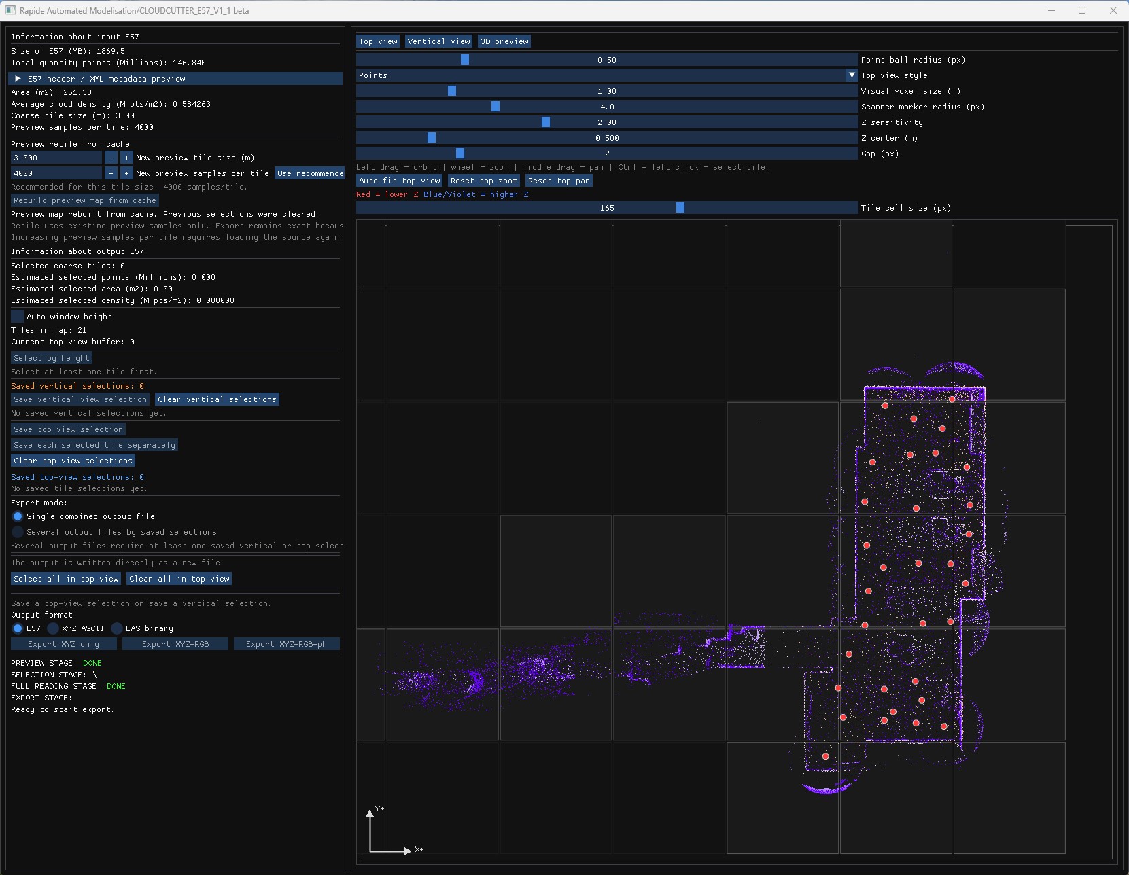Image resolution: width=1129 pixels, height=875 pixels.
Task: Click Save vertical view selection
Action: [80, 399]
